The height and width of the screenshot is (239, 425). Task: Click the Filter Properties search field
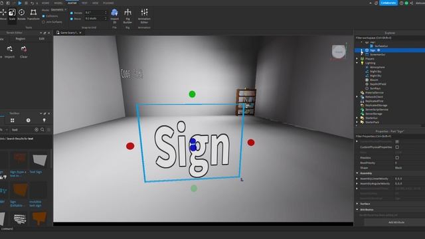pos(390,136)
